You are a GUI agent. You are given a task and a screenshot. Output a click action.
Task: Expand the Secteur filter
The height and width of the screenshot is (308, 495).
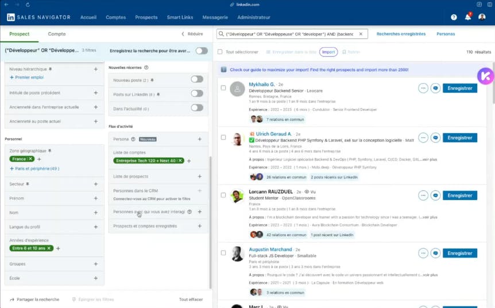point(95,184)
